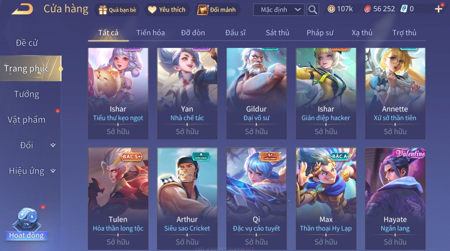Viewport: 450px width, 251px height.
Task: Select the Tiến hóa tab
Action: [x=150, y=33]
